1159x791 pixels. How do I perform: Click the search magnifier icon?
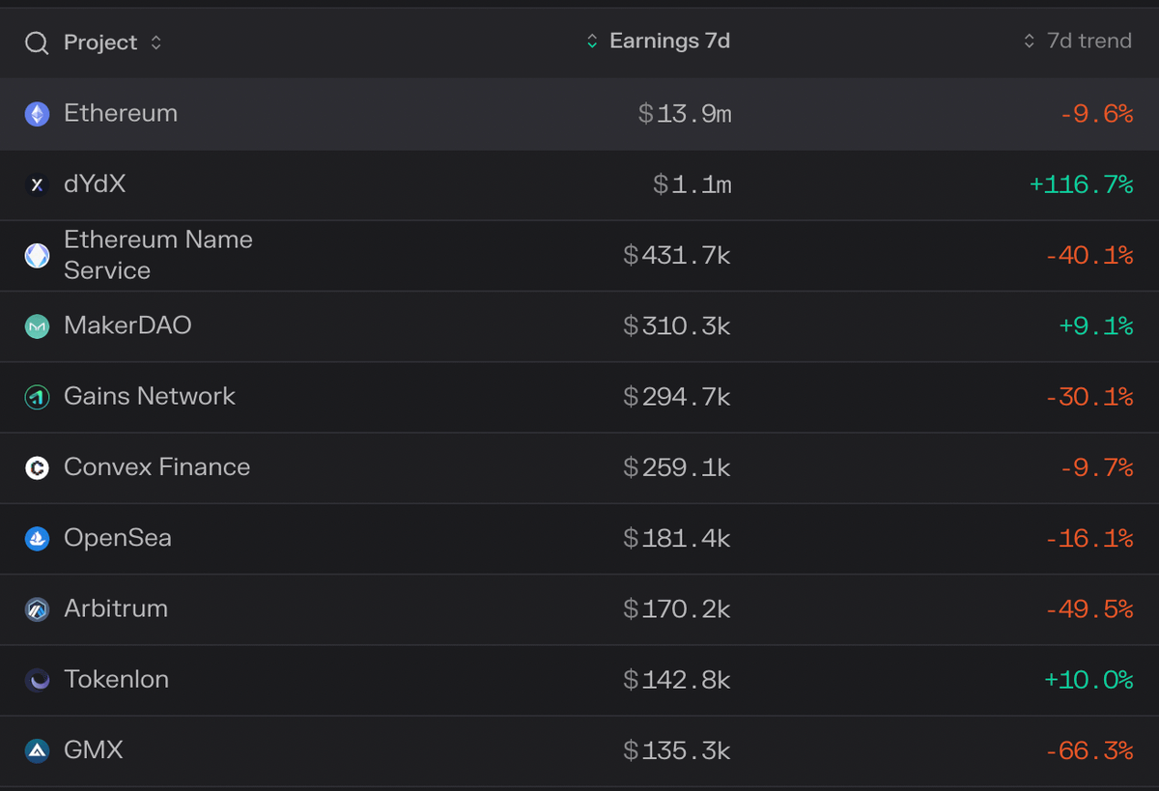point(37,43)
